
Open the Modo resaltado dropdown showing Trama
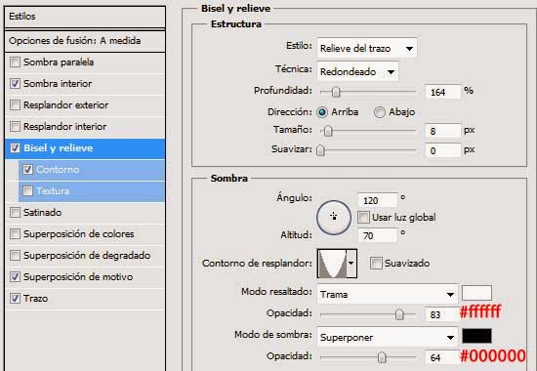[388, 294]
